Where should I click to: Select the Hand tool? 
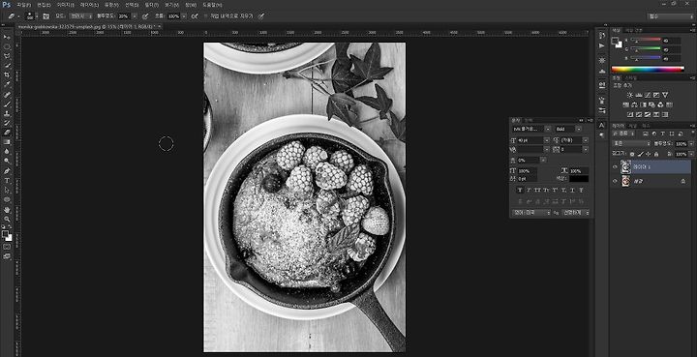click(7, 210)
